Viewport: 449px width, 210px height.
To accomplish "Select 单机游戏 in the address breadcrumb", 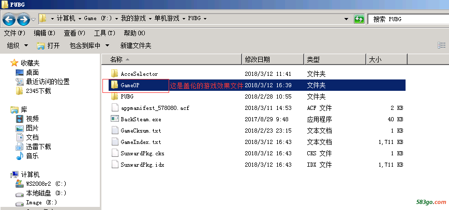I will click(x=167, y=19).
